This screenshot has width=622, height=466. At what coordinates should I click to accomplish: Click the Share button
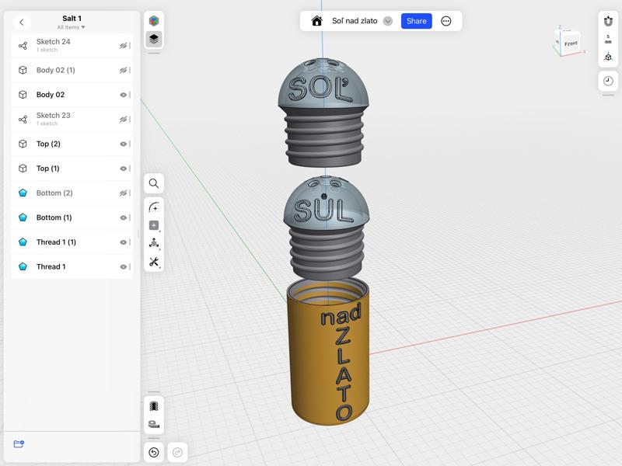point(416,21)
